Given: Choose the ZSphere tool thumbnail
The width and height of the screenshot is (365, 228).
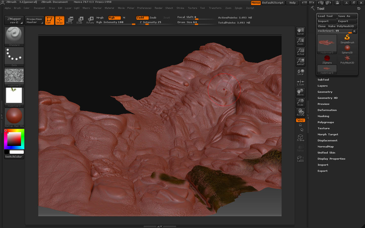Looking at the screenshot, I should coord(327,59).
